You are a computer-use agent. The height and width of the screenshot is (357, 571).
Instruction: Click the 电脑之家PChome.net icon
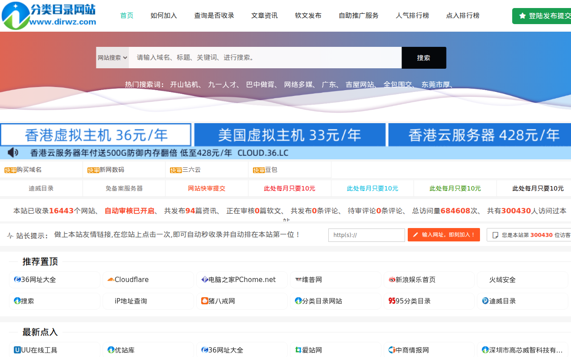click(204, 280)
